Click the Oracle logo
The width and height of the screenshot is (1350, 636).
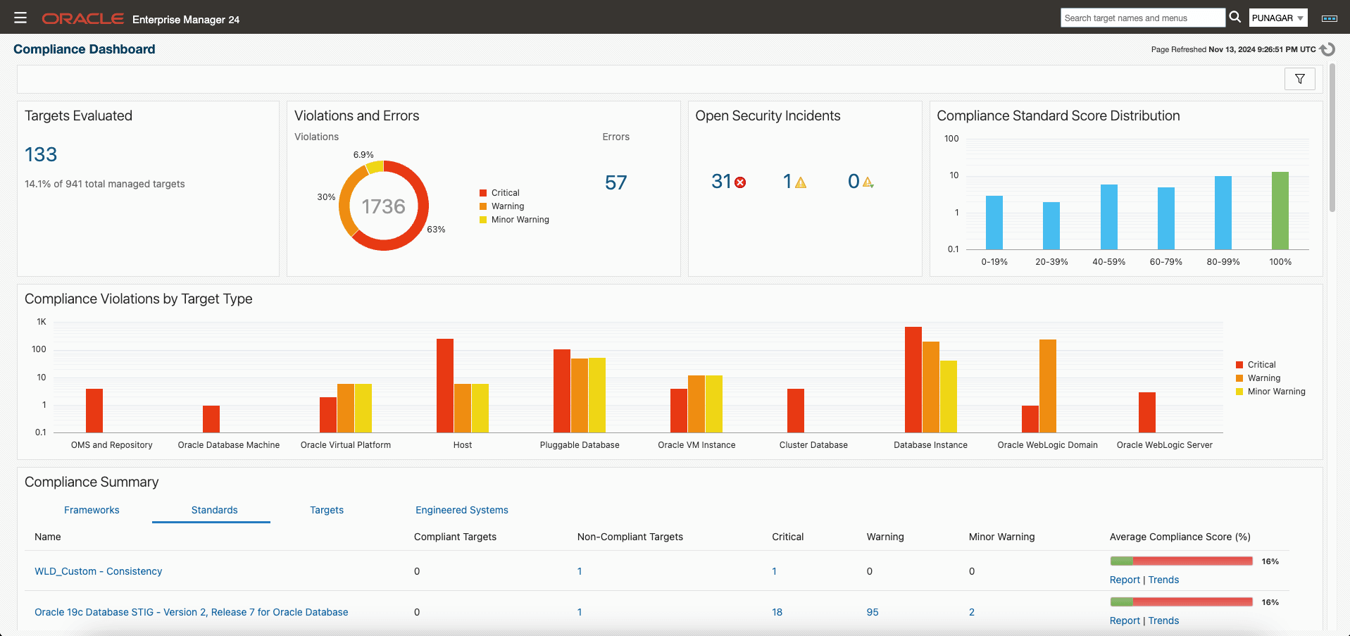pos(82,19)
